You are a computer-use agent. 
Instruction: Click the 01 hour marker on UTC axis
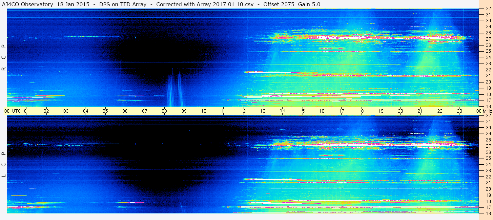point(27,111)
